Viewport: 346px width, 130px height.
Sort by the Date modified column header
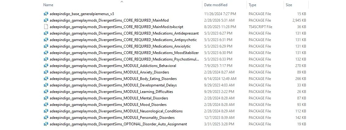point(216,5)
